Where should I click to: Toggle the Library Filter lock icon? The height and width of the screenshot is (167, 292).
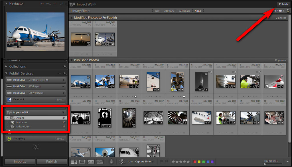click(288, 11)
